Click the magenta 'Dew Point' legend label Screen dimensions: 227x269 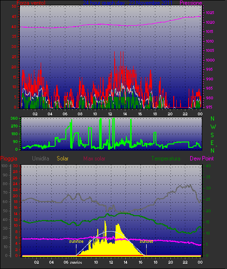click(202, 158)
